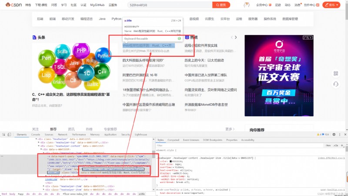348x196 pixels.
Task: Expand the text-decoration property triangle
Action: coord(182,193)
